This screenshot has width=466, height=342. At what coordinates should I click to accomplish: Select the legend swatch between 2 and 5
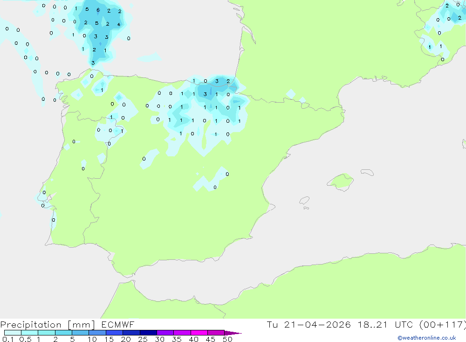(63, 333)
